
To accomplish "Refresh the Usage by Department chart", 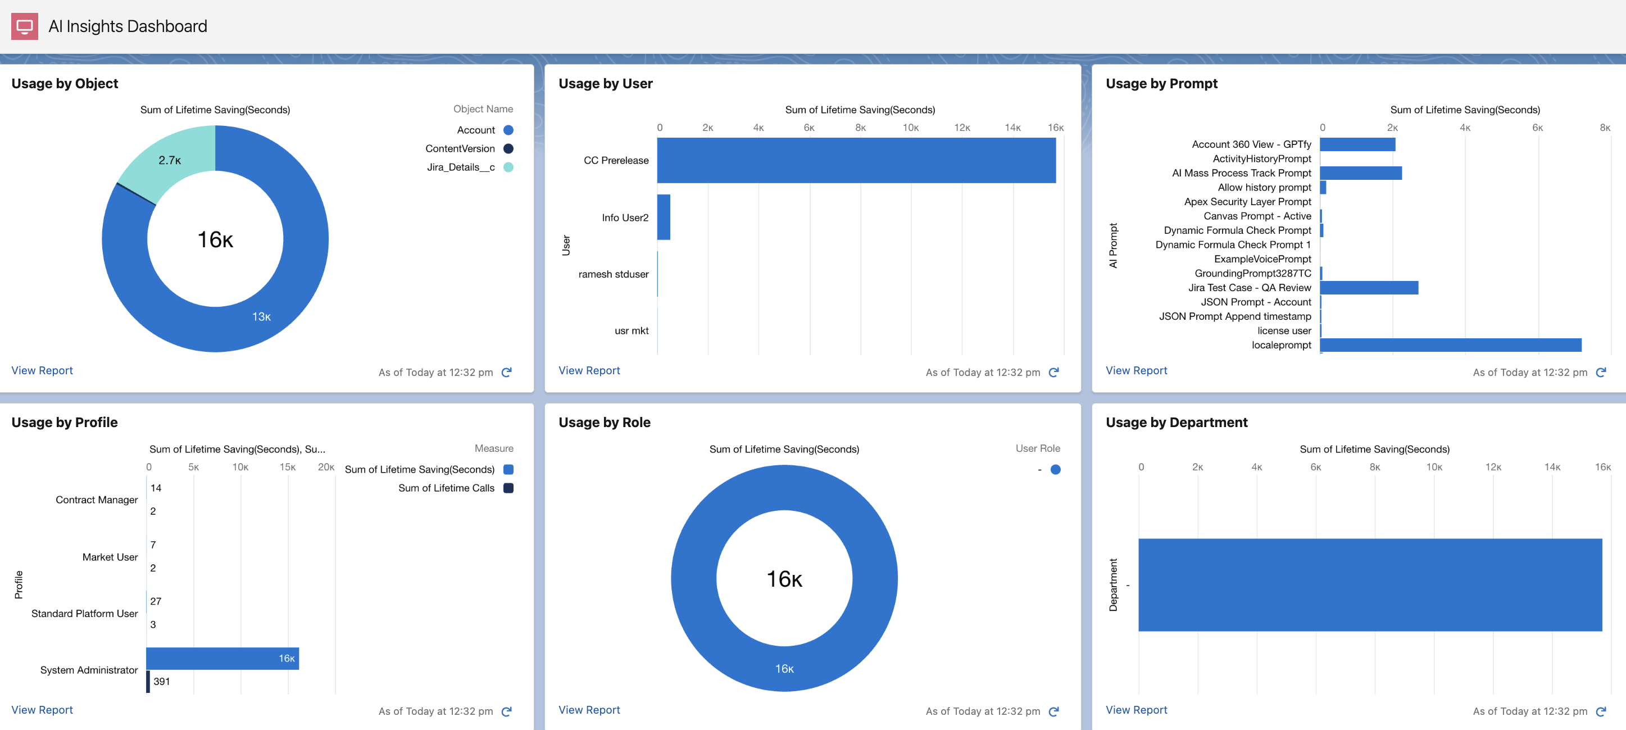I will point(1601,711).
